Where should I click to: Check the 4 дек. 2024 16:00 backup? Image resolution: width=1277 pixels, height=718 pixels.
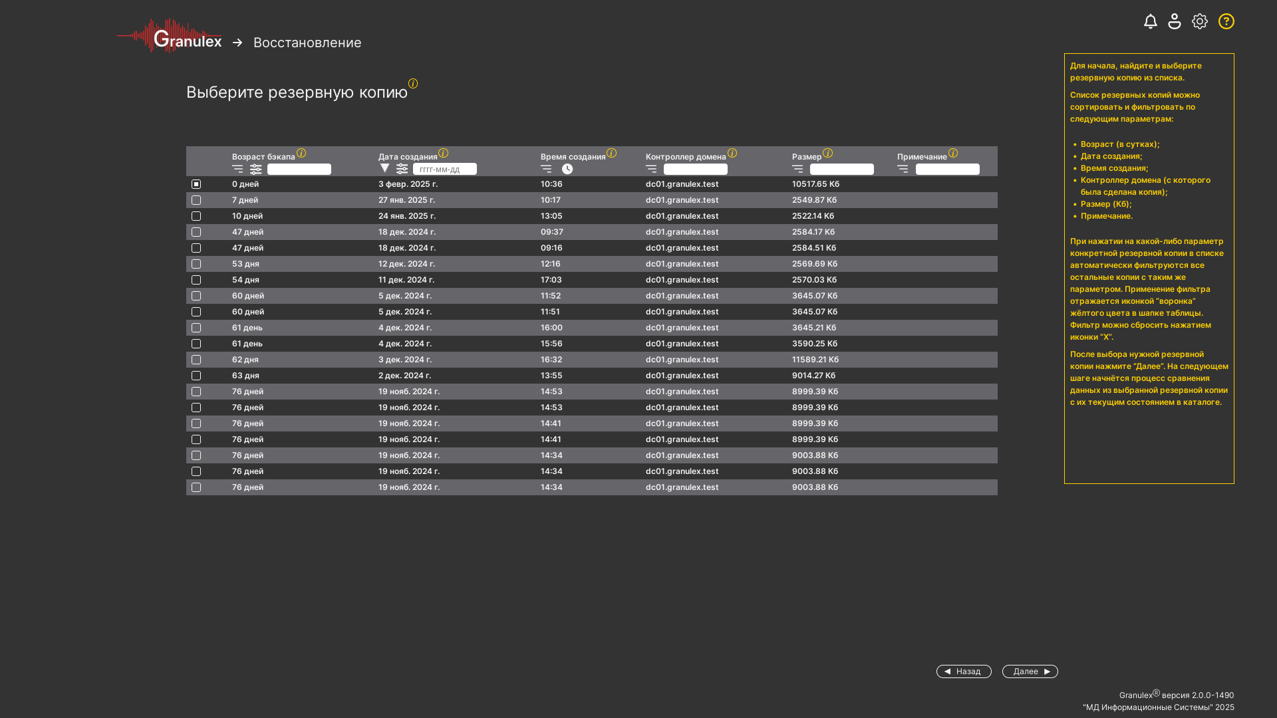click(196, 328)
